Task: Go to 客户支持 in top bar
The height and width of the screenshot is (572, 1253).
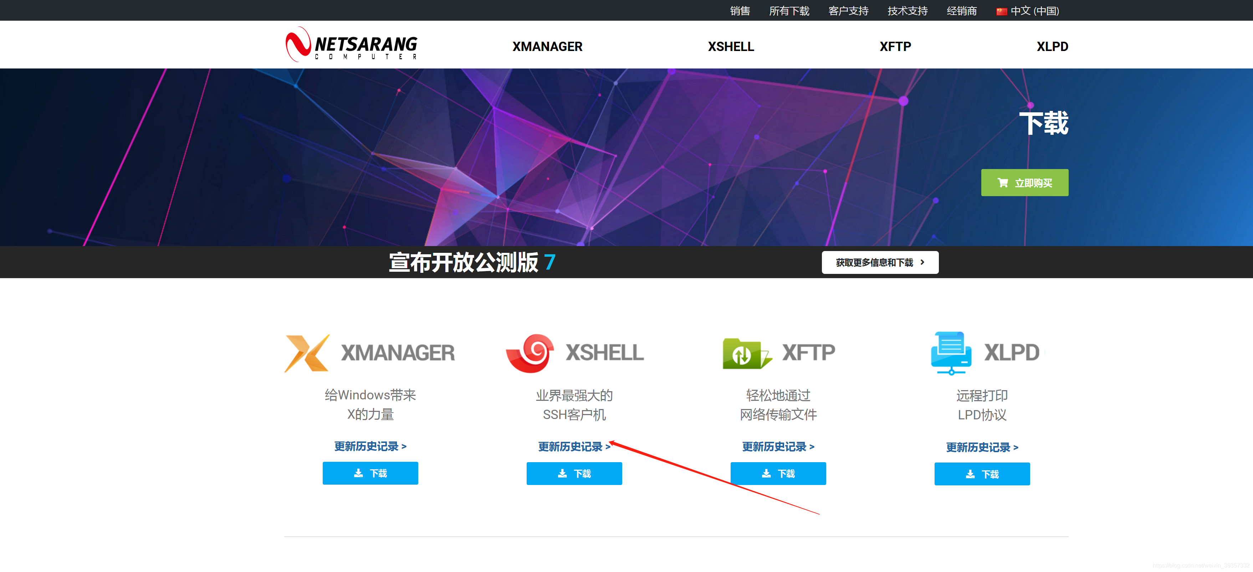Action: click(848, 11)
